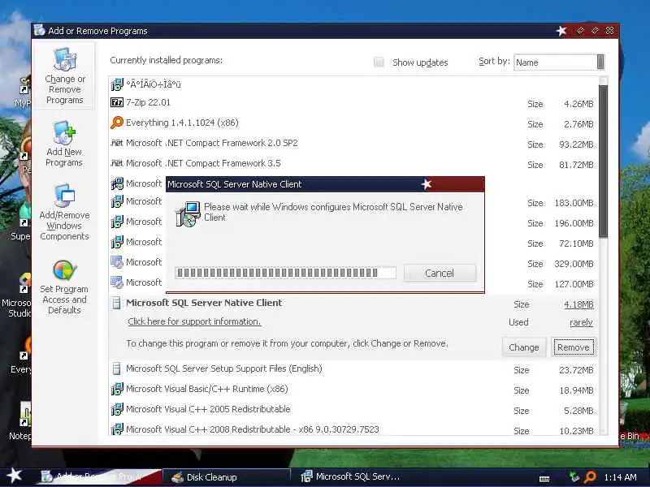Screen dimensions: 650x487
Task: Select the .NET Compact Framework 3.5 icon
Action: pos(117,163)
